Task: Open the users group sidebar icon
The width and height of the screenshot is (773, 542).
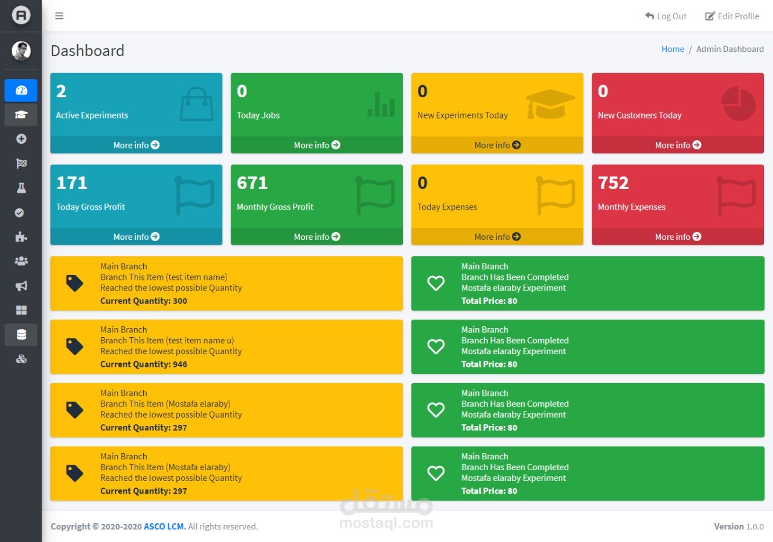Action: coord(21,261)
